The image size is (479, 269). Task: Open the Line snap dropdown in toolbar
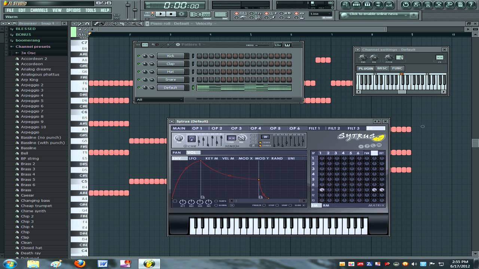321,14
